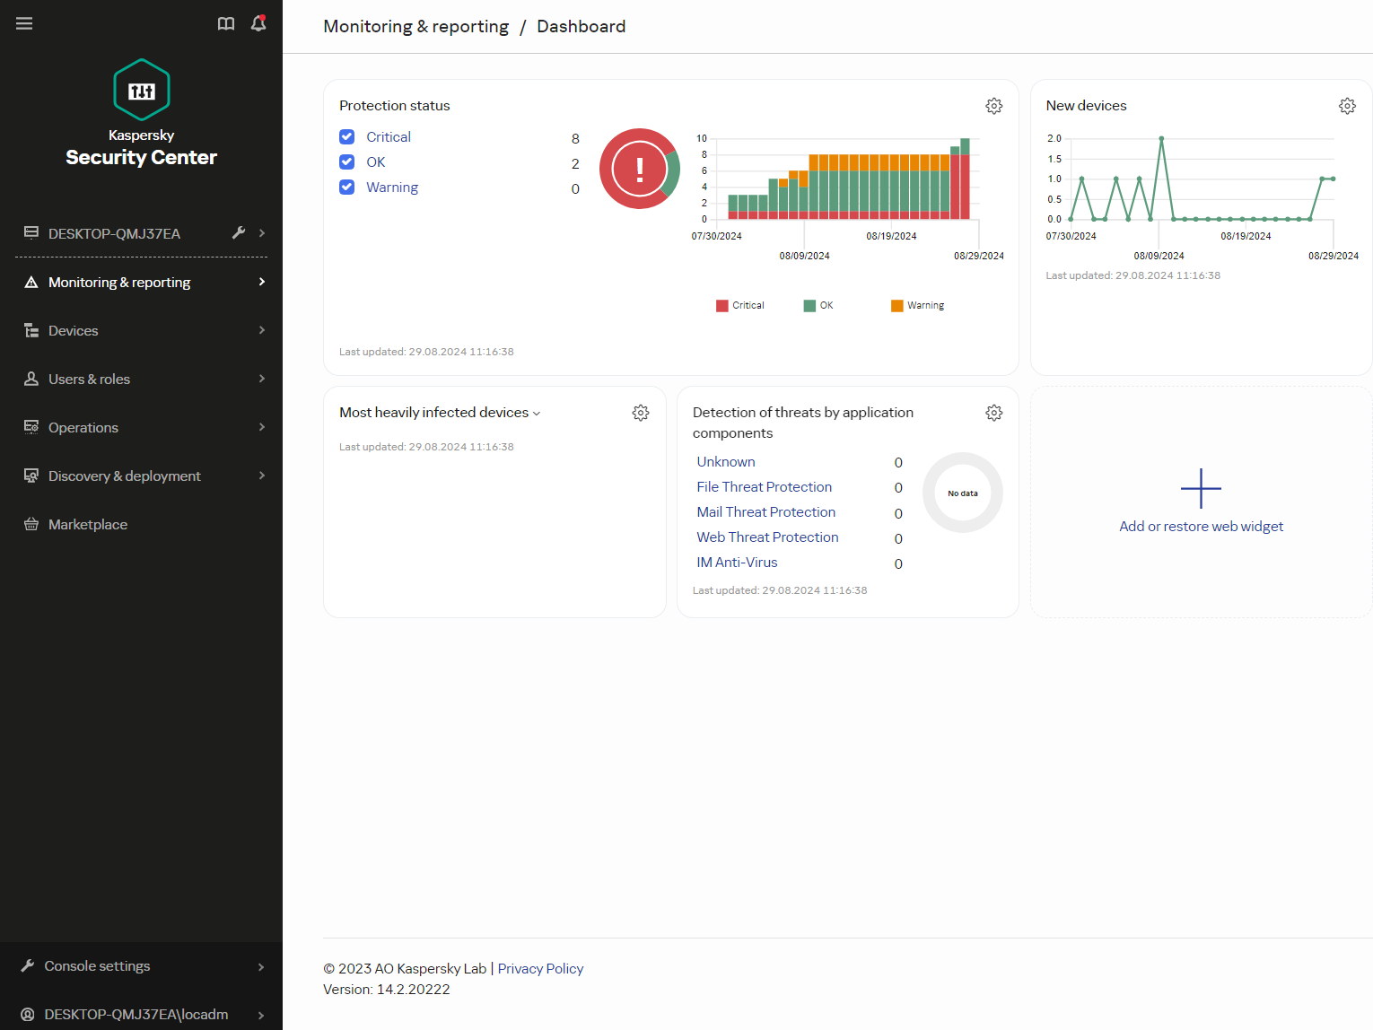
Task: Click the File Threat Protection link
Action: tap(764, 487)
